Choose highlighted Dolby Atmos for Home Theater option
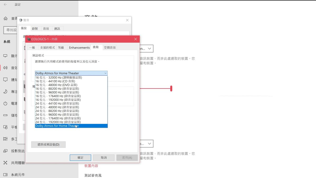This screenshot has width=316, height=178. coord(71,126)
